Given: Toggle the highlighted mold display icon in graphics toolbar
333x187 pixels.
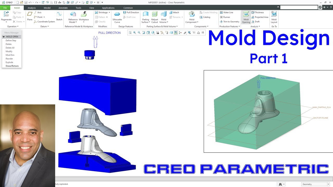Looking at the screenshot, I should (176, 32).
